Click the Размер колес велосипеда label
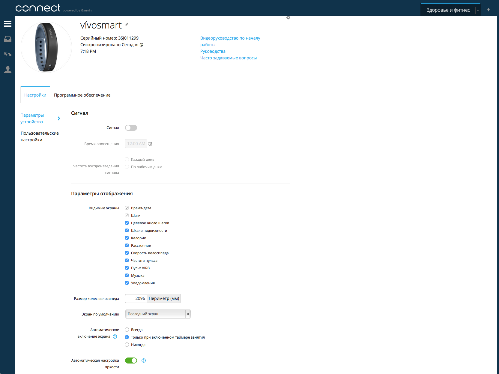The image size is (499, 374). pos(97,299)
